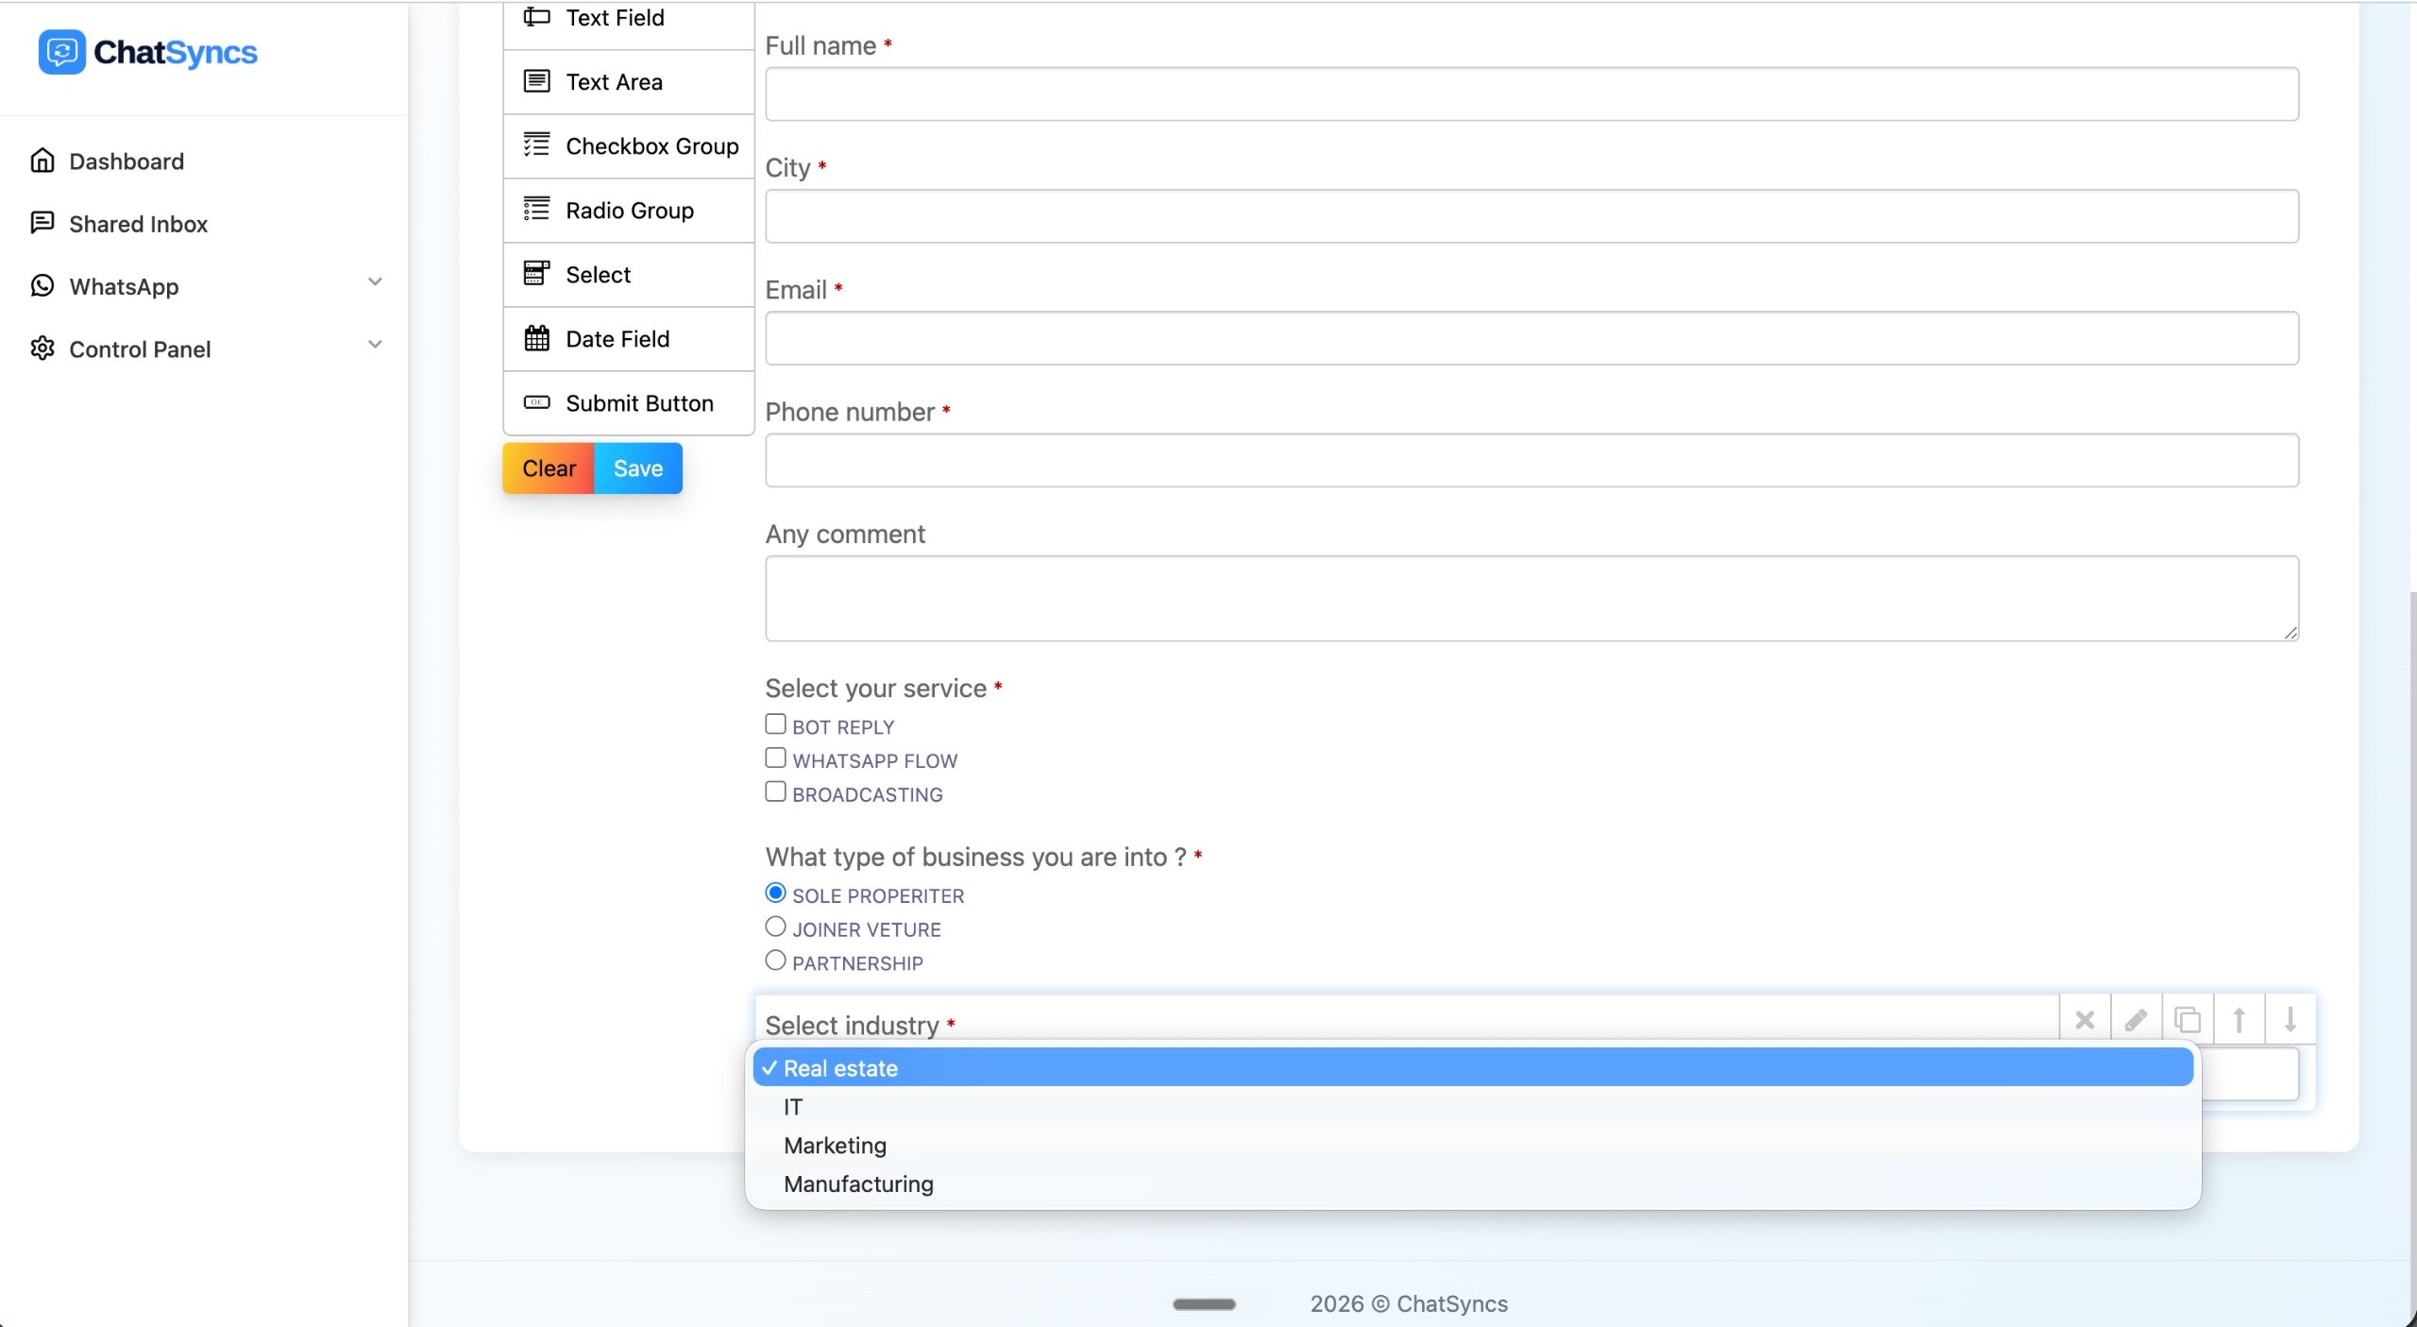Click the ChatSyncs logo icon
Screen dimensions: 2417x1327
[x=61, y=52]
